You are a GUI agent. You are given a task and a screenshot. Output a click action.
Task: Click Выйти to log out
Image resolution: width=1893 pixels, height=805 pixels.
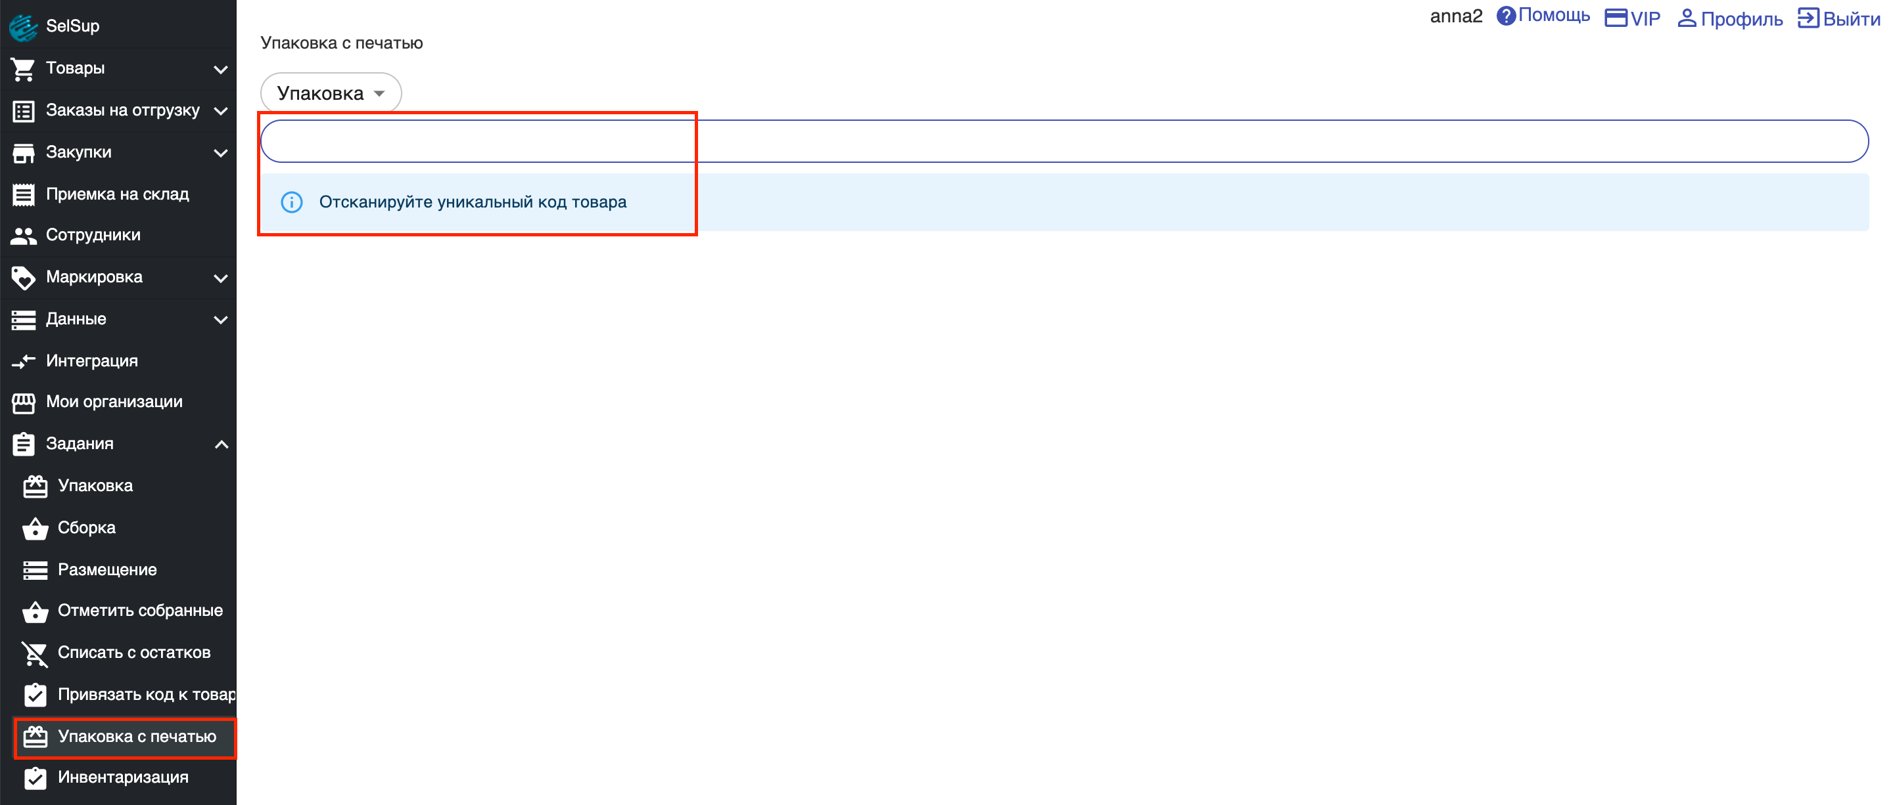1839,19
